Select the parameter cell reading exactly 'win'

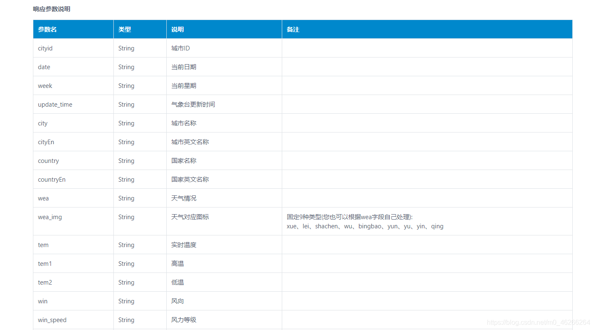(73, 301)
